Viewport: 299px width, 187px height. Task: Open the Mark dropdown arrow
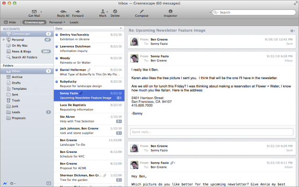click(107, 12)
